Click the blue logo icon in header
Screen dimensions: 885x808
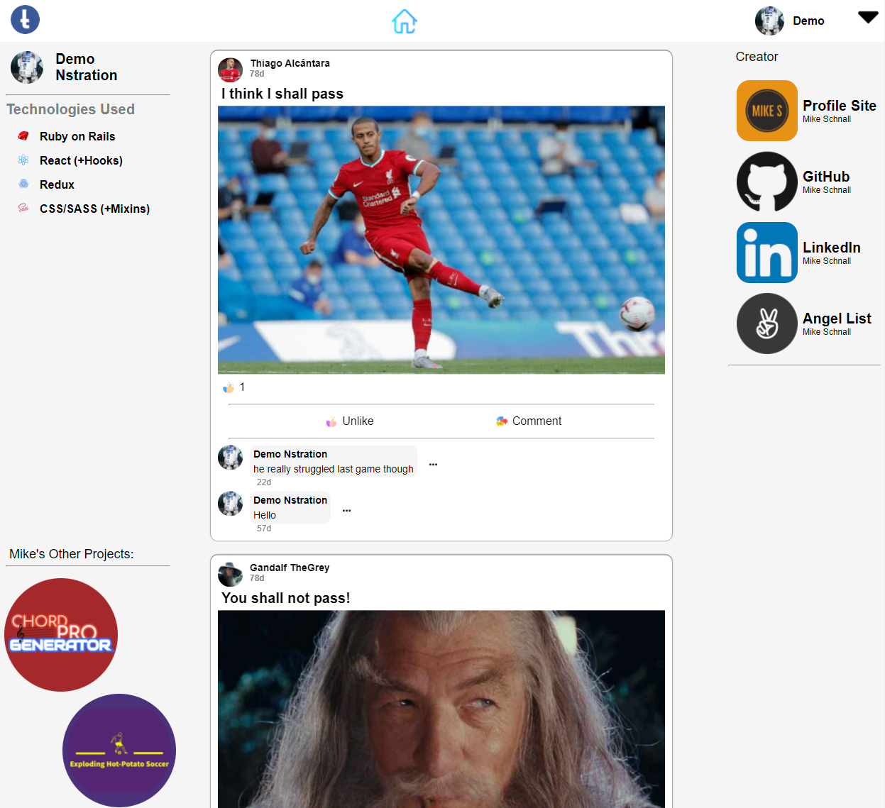(x=25, y=20)
